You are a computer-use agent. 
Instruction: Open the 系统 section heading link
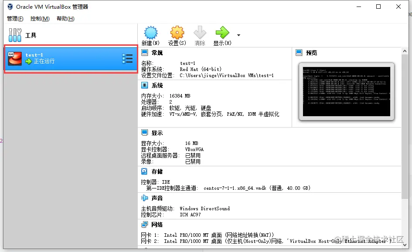tap(157, 85)
